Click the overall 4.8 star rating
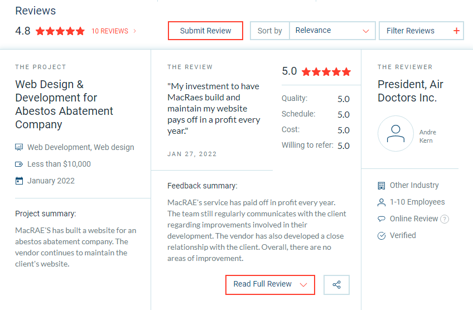The width and height of the screenshot is (473, 310). (60, 31)
